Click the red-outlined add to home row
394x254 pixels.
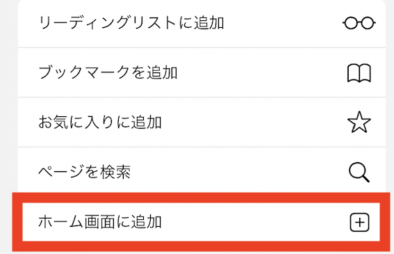[x=201, y=222]
